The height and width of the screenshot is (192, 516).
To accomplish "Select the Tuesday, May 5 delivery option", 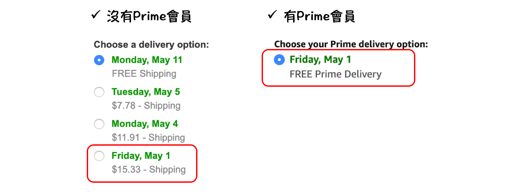I will click(99, 92).
